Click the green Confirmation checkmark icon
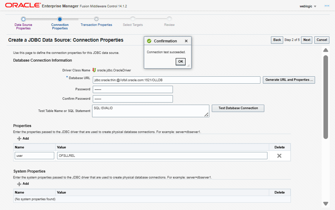 click(x=149, y=41)
